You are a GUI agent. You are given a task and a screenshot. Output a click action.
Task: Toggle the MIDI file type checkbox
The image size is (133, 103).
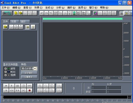[5, 72]
